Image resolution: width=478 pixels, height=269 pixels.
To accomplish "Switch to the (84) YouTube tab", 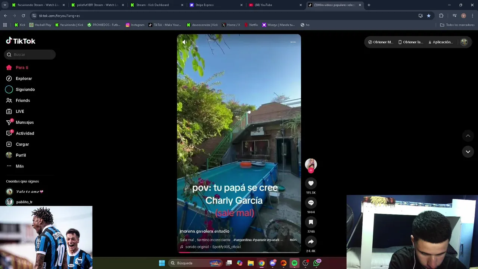I will [x=276, y=5].
